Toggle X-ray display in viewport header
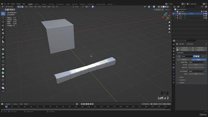Screen dimensions: 208x117 tap(159, 6)
